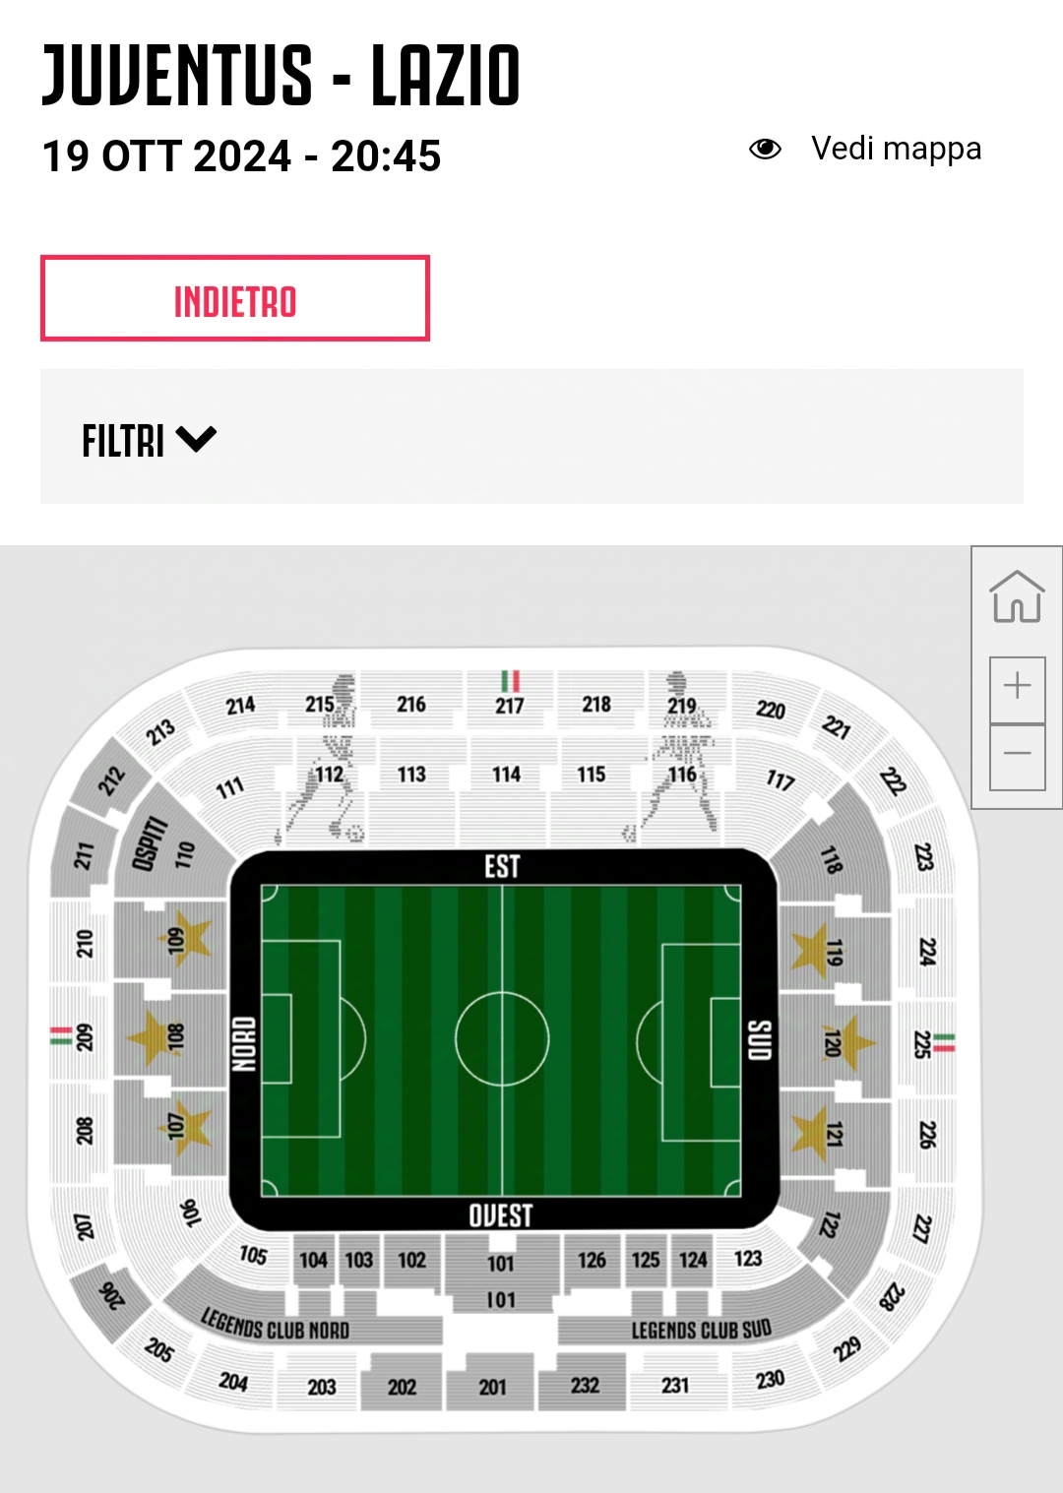Select starred sector 109
The height and width of the screenshot is (1493, 1063).
[x=171, y=940]
